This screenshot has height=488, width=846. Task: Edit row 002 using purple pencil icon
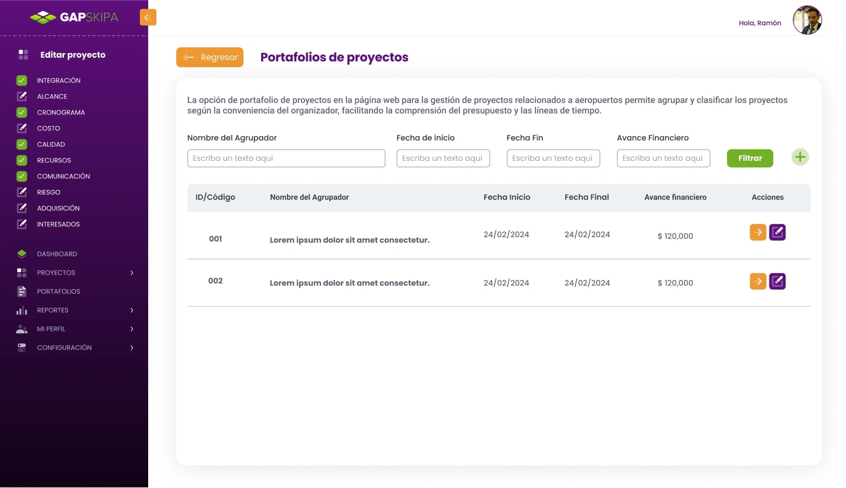coord(777,281)
